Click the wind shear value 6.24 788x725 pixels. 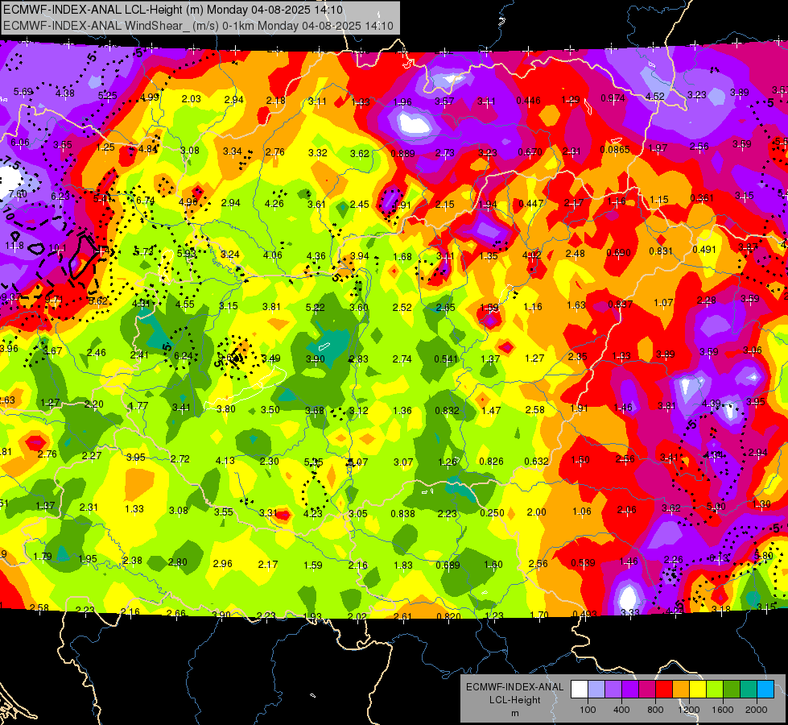point(184,356)
